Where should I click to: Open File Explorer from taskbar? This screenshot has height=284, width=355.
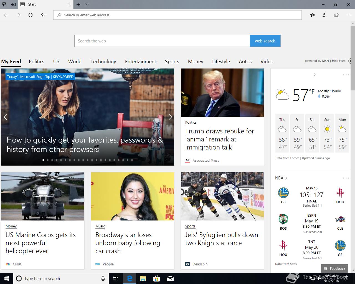point(143,278)
